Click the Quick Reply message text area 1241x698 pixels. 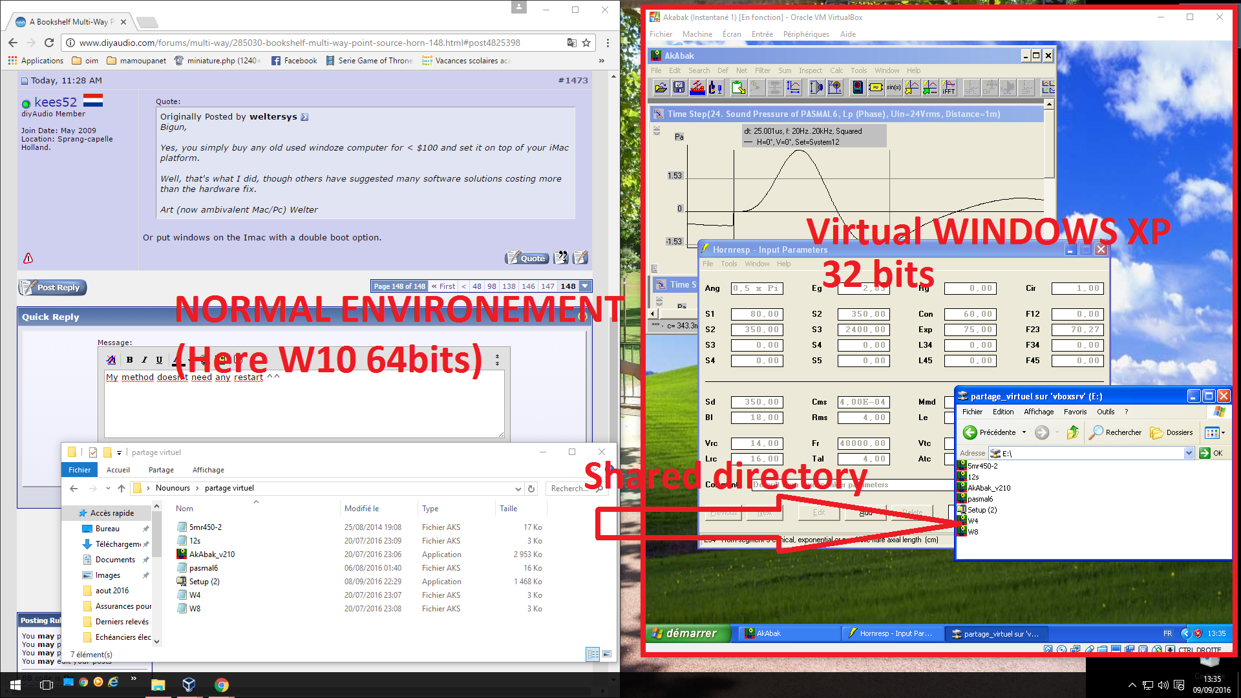click(304, 403)
